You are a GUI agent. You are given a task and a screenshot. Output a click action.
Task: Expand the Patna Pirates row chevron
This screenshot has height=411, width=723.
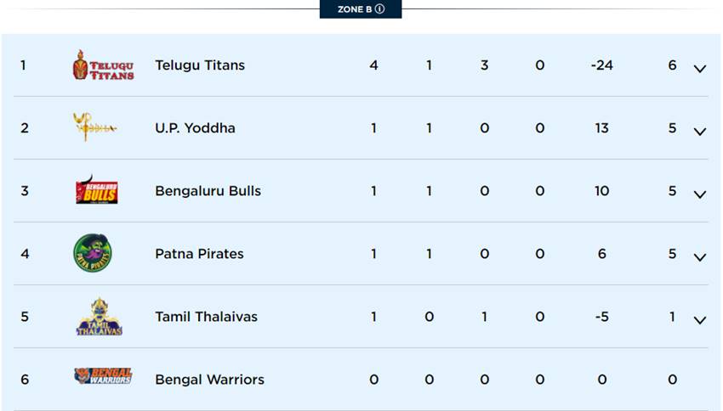pos(699,257)
